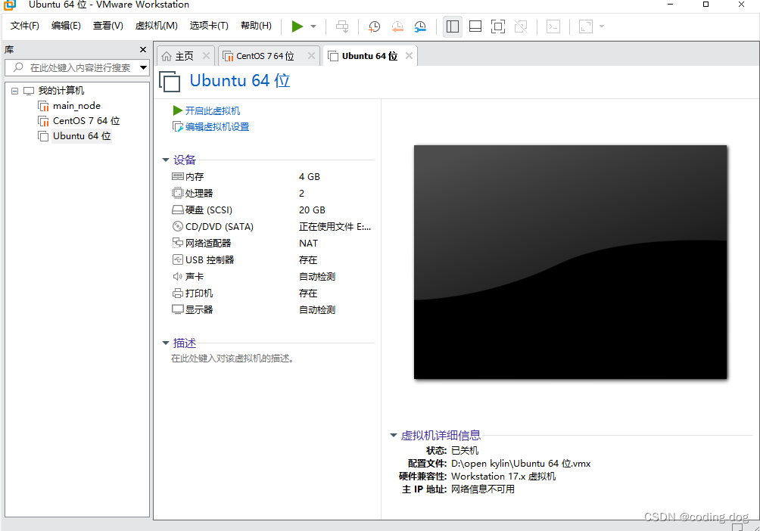Click the snapshot creation toolbar icon

373,26
